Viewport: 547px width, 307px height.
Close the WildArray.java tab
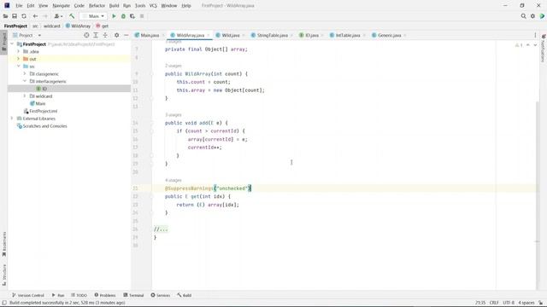point(209,35)
